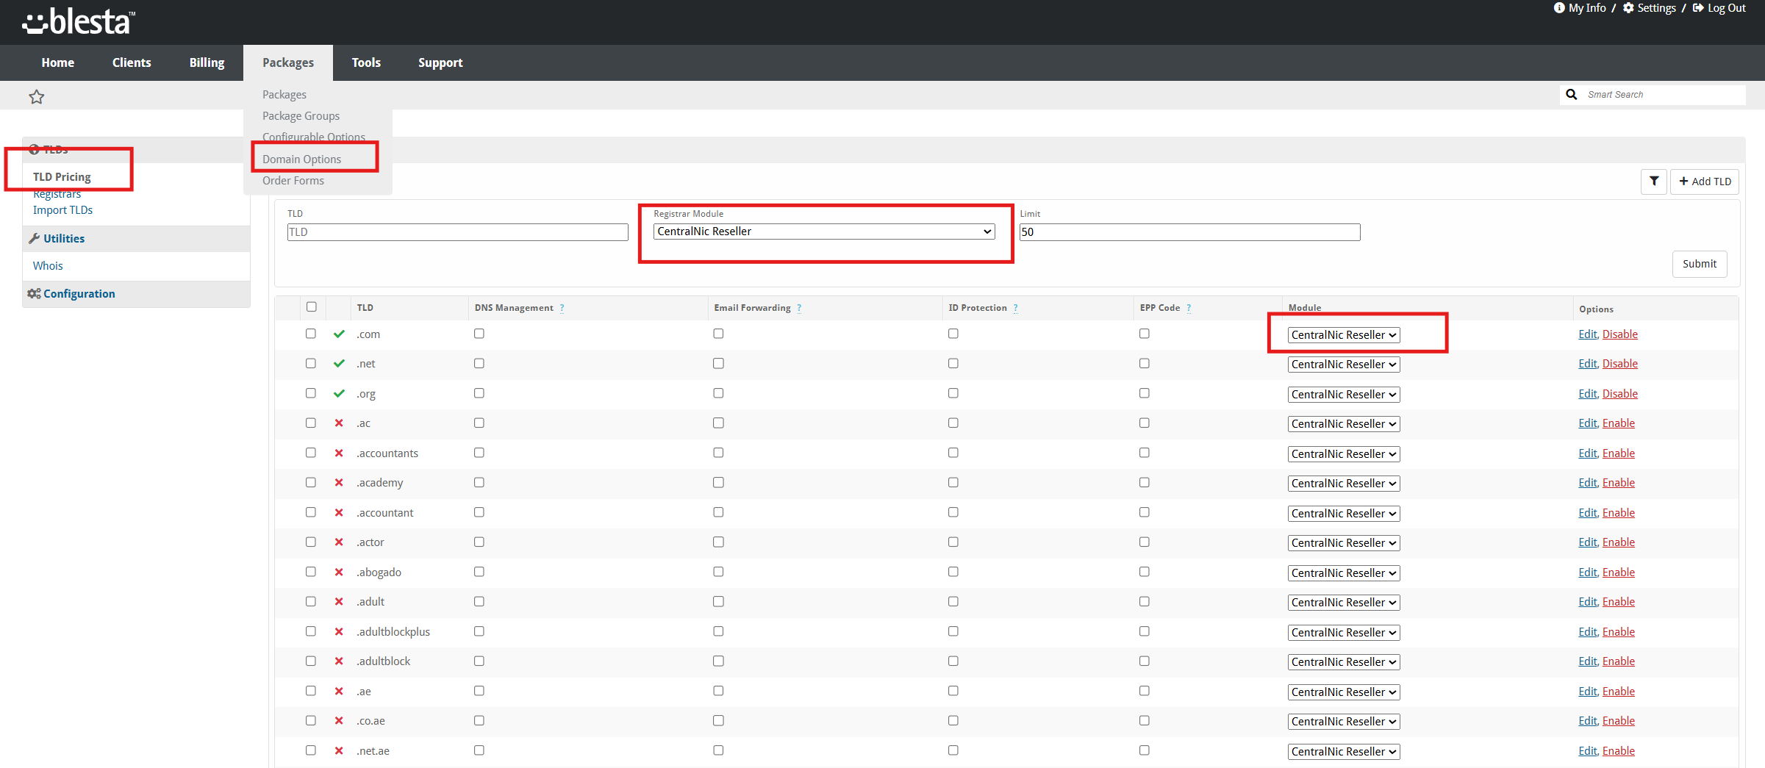
Task: Expand the Configuration sidebar section
Action: pos(79,293)
